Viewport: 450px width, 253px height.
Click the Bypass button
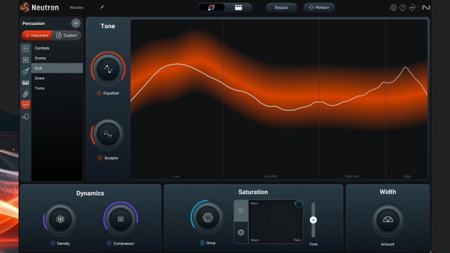281,8
